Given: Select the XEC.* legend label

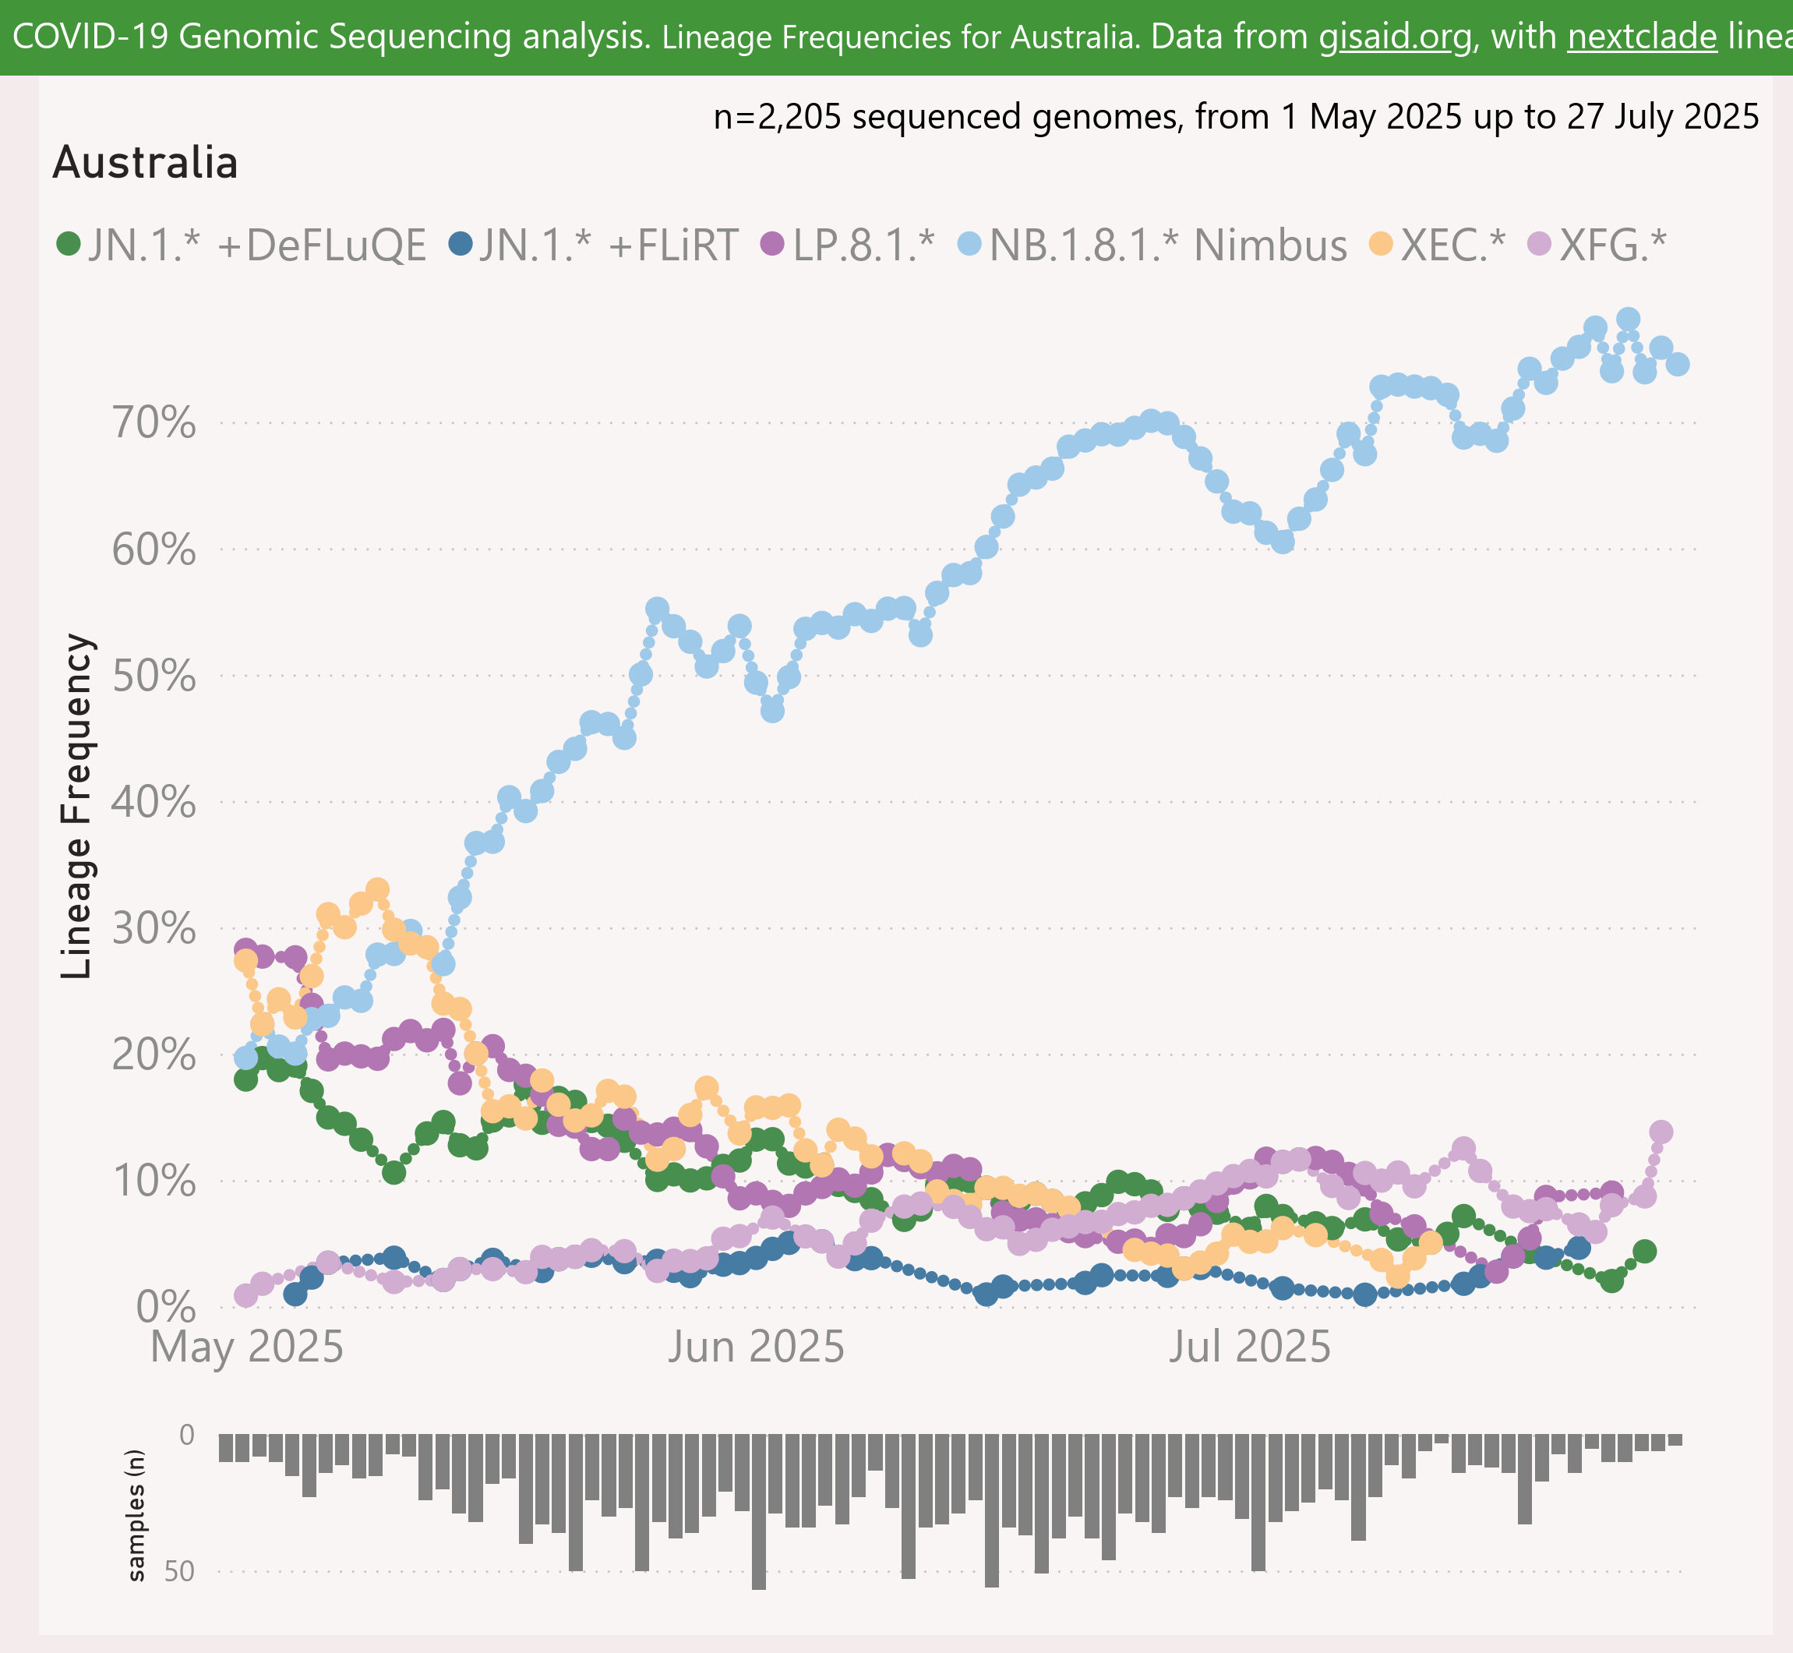Looking at the screenshot, I should tap(1453, 245).
